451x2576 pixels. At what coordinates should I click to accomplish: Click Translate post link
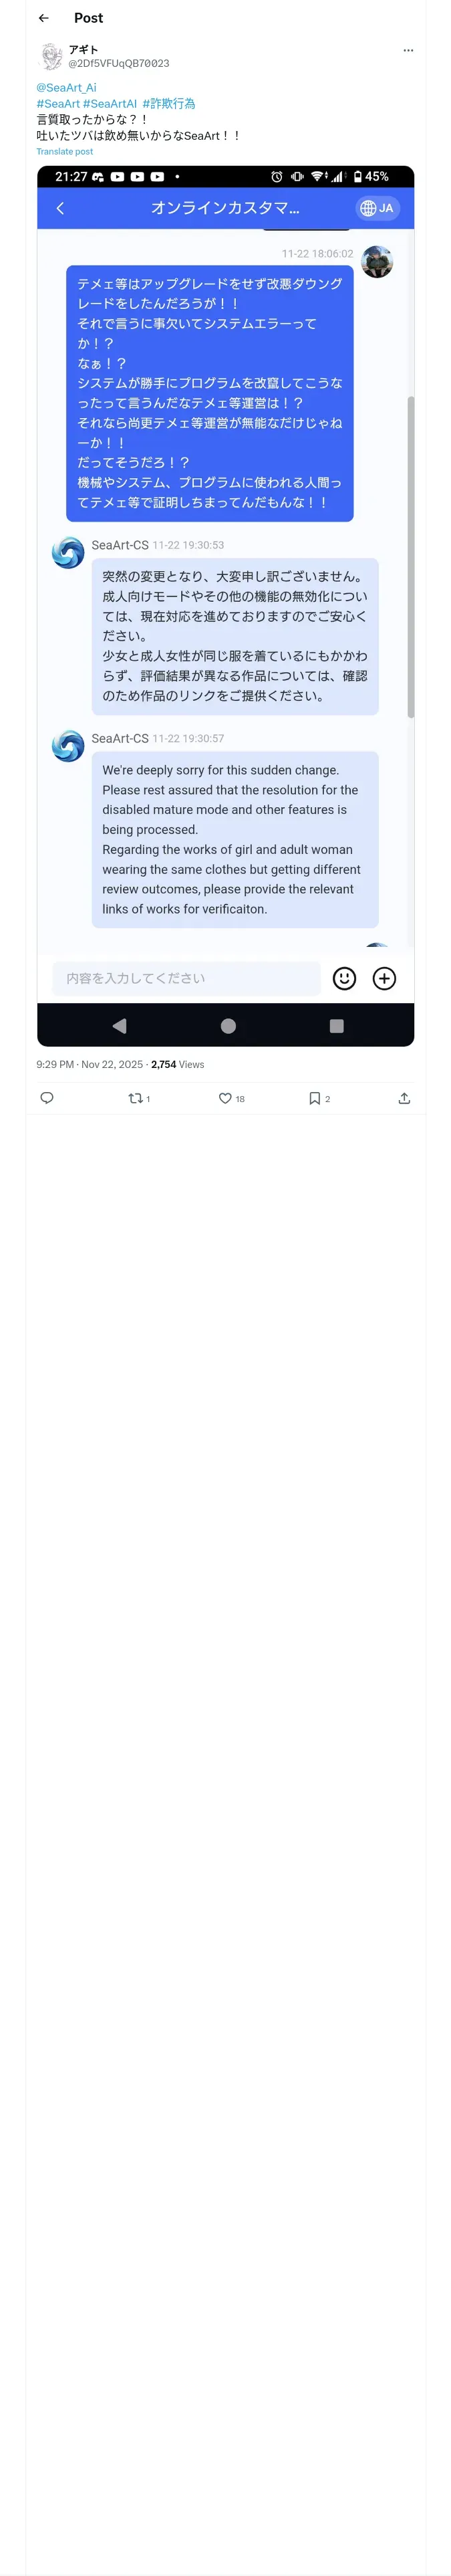tap(64, 152)
